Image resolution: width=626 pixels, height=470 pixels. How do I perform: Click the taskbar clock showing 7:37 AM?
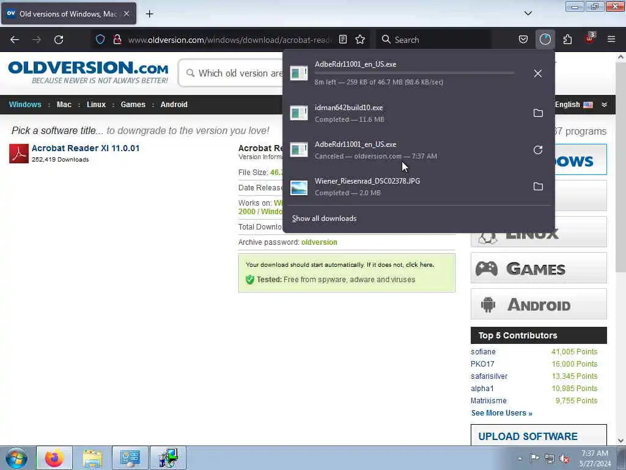point(595,458)
